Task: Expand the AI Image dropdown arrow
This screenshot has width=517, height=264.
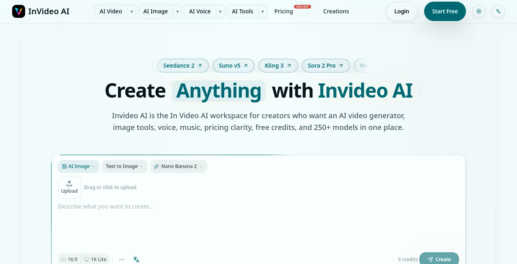Action: (178, 11)
